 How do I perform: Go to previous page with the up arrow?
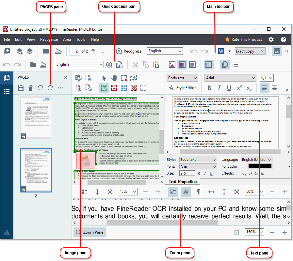pos(93,51)
